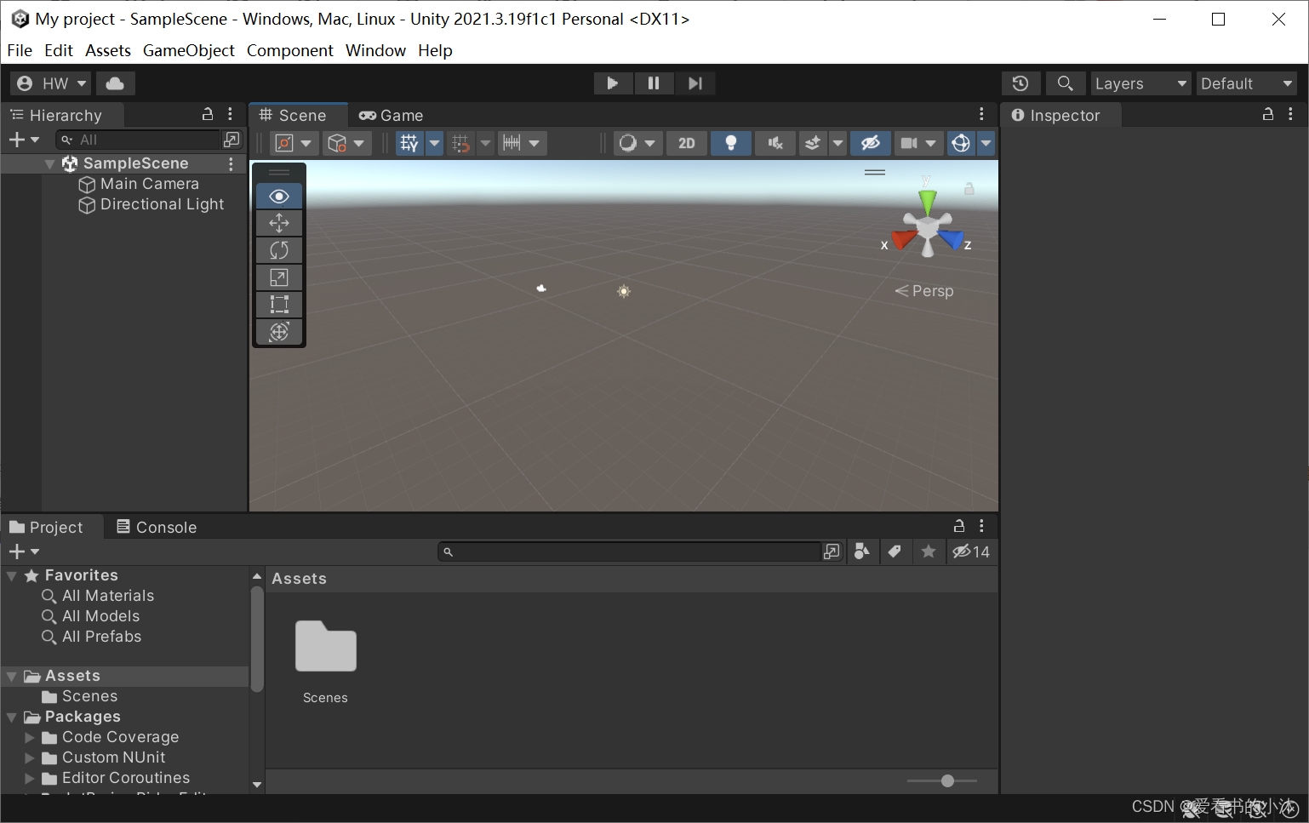
Task: Click the scene gizmo red X axis cone
Action: click(x=903, y=240)
